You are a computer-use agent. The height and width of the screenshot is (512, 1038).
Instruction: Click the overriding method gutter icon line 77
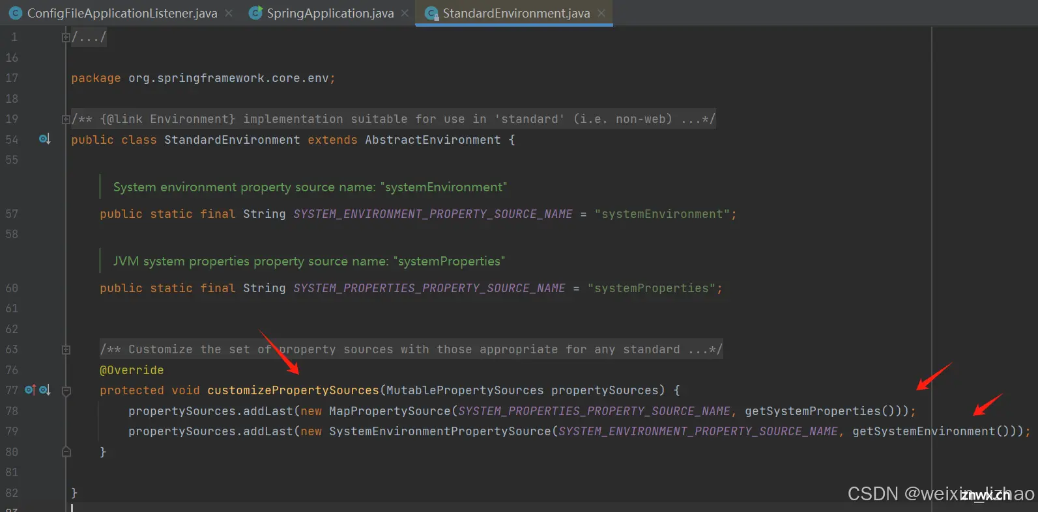coord(30,390)
